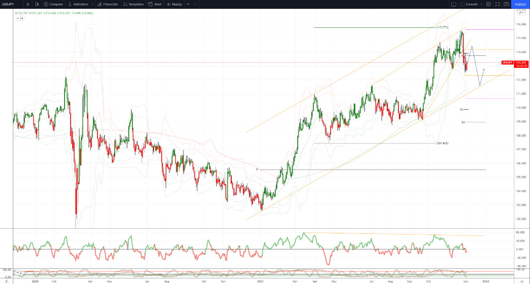Click the Publish button
This screenshot has width=530, height=284.
tap(520, 4)
